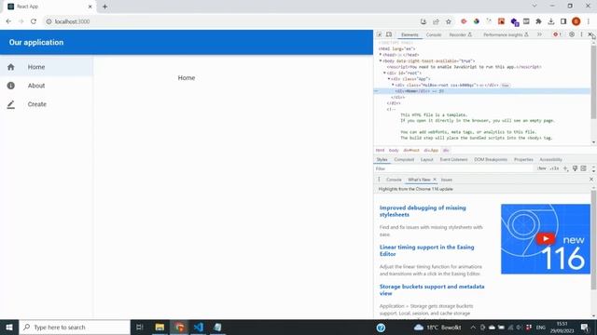Open Visual Studio Code from the taskbar
The height and width of the screenshot is (335, 597).
[199, 327]
